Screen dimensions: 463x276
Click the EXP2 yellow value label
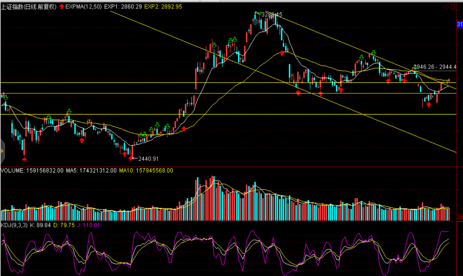[x=163, y=7]
